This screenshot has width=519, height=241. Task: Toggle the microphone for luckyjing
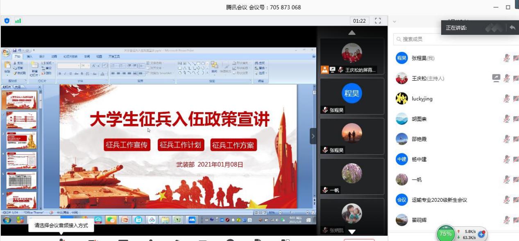(507, 99)
